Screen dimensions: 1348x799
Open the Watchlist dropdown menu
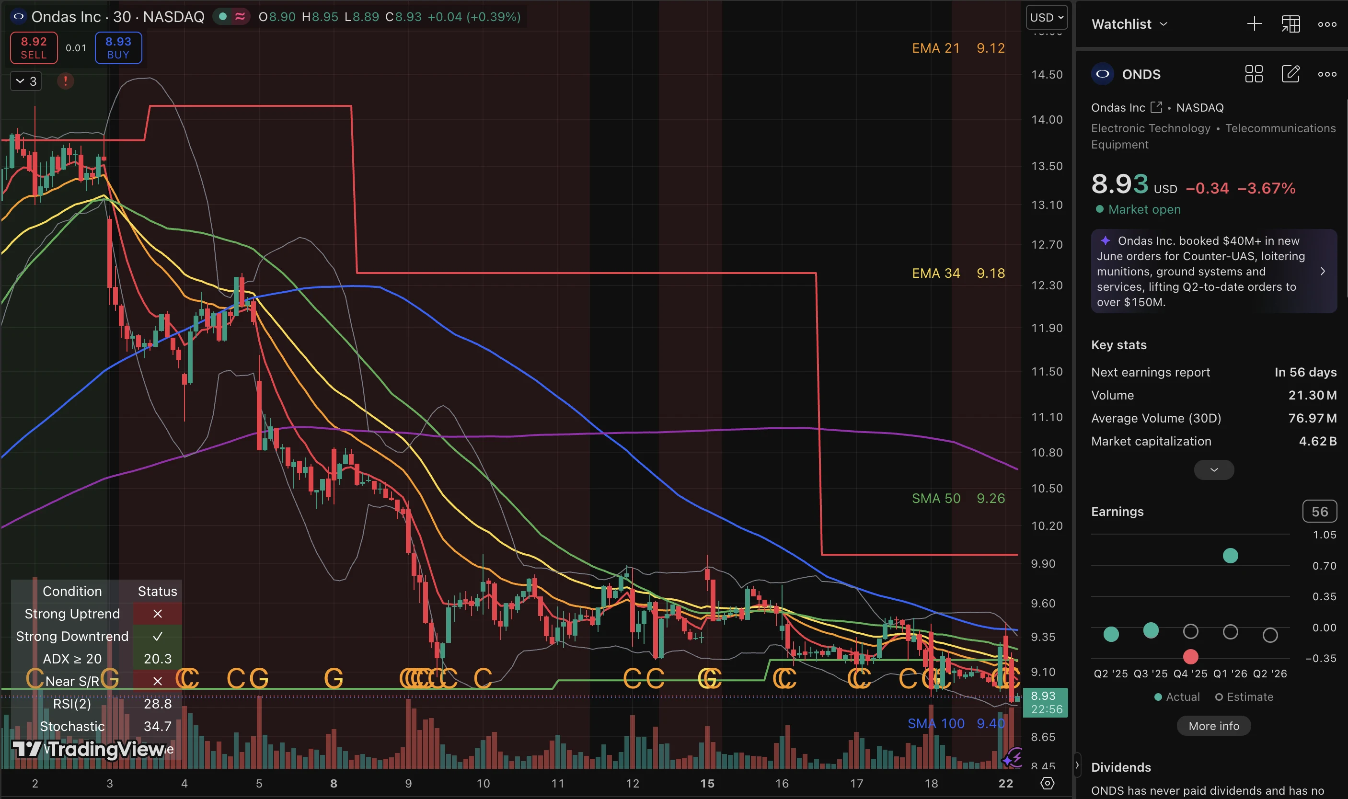click(1129, 24)
